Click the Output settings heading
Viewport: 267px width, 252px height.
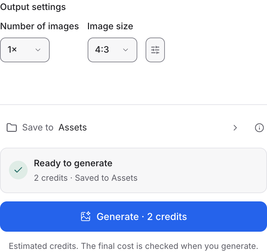point(33,7)
